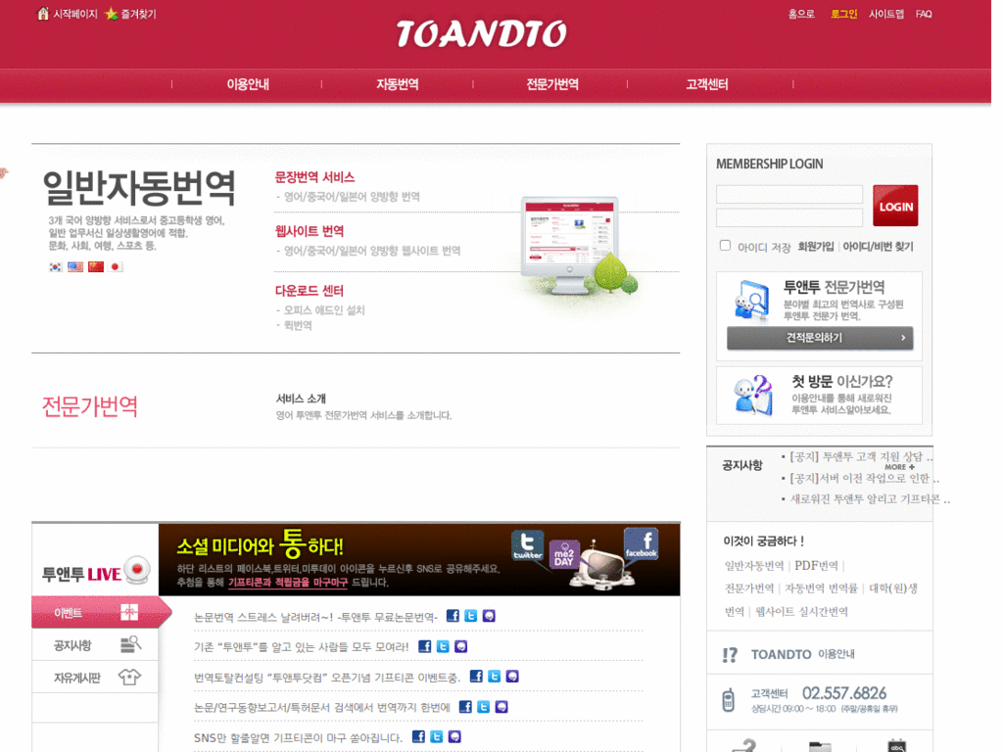The height and width of the screenshot is (752, 1003).
Task: Share 번역토탈컨설팅 post on Facebook
Action: pyautogui.click(x=477, y=676)
